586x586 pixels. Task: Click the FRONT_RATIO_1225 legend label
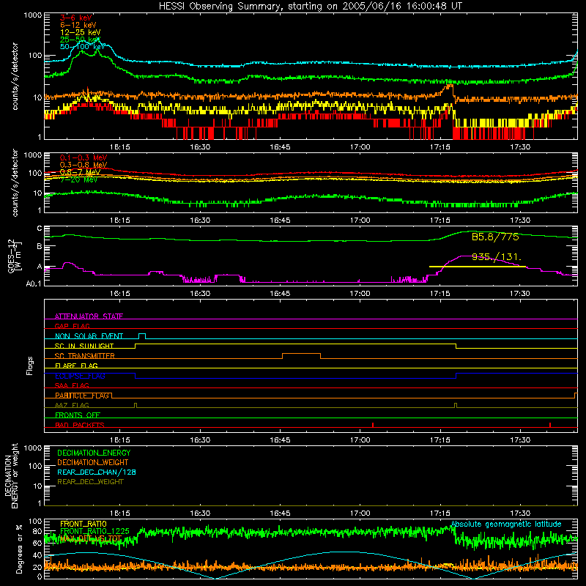pos(94,531)
